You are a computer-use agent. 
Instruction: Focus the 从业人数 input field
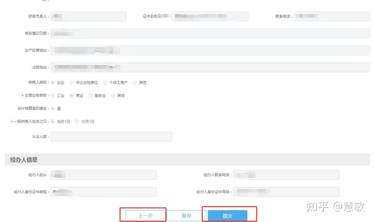(111, 137)
